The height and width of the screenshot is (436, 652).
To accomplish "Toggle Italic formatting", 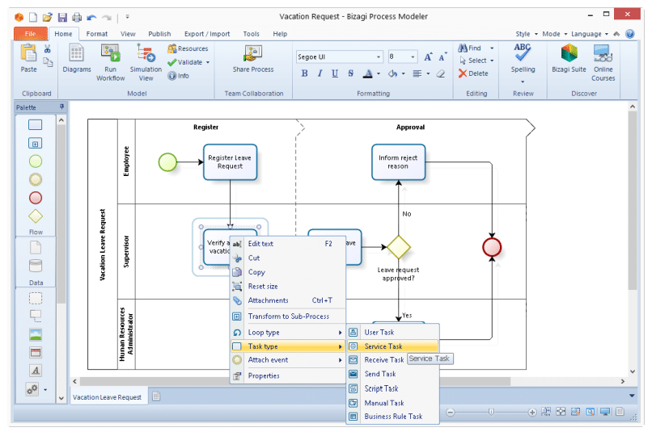I will click(320, 73).
